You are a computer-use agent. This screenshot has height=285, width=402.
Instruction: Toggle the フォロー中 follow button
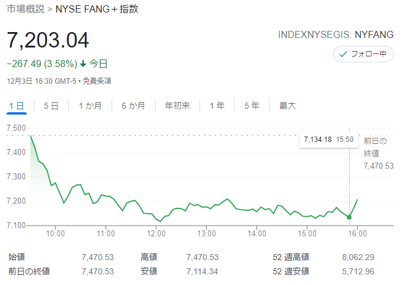click(x=363, y=54)
